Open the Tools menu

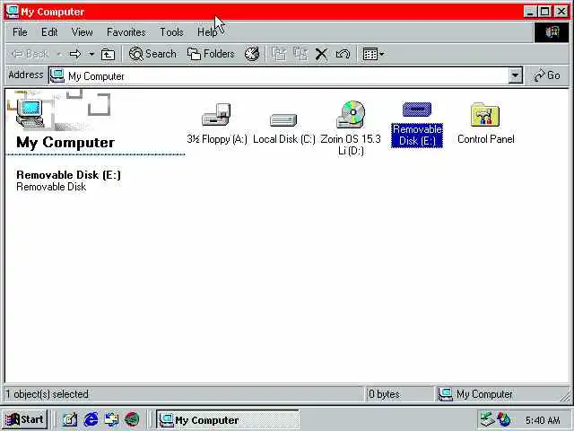(171, 32)
